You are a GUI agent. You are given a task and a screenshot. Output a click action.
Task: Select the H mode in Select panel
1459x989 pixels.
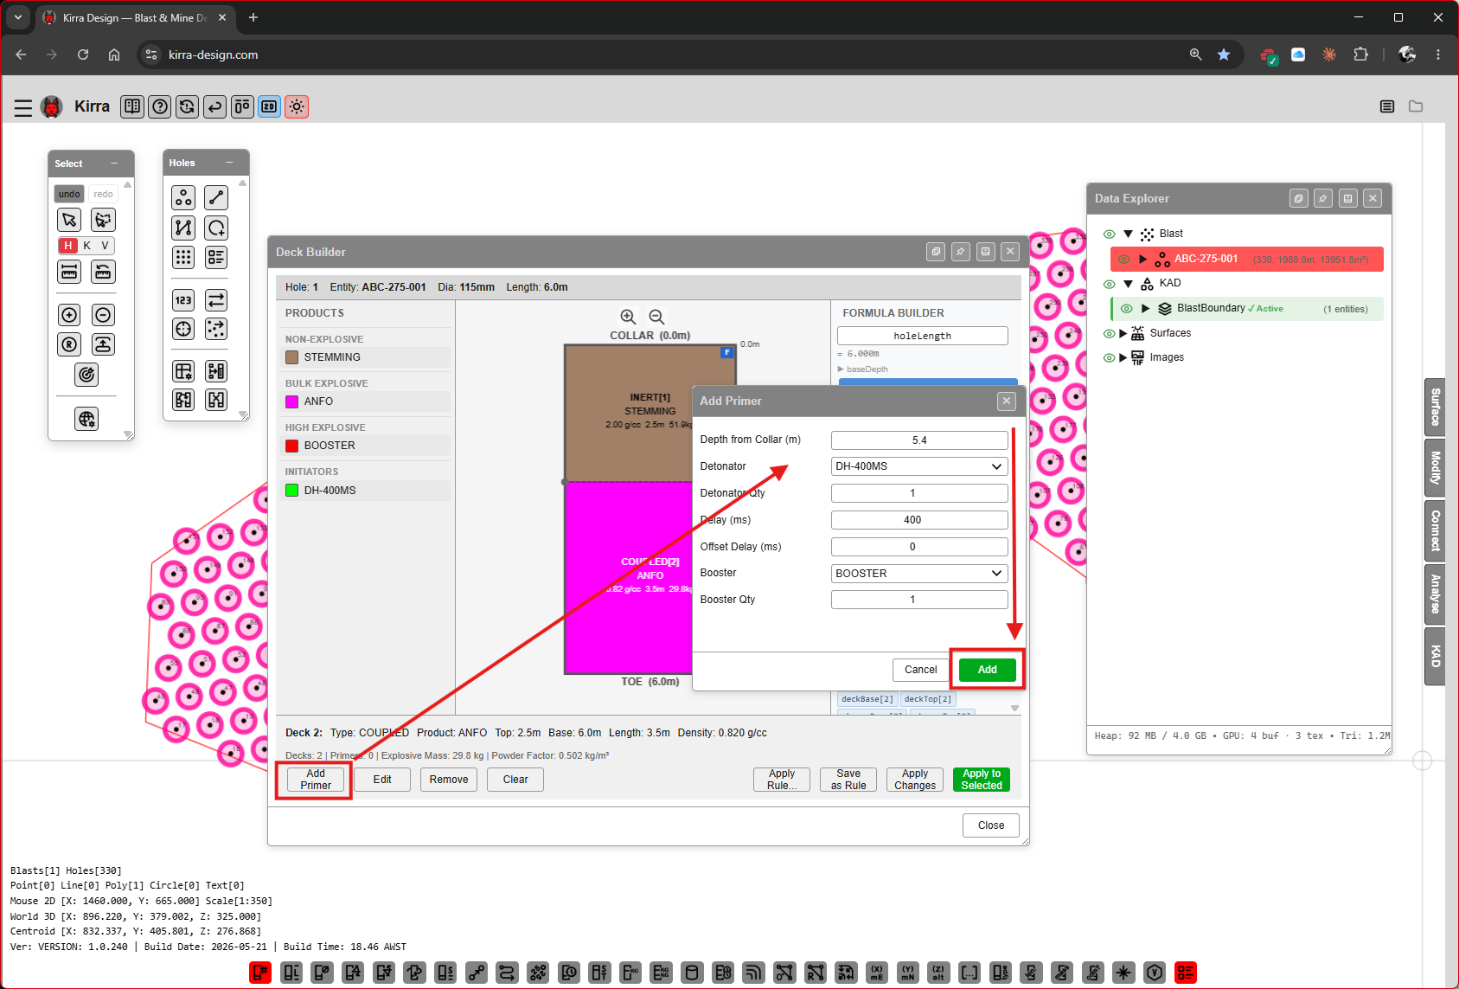point(68,246)
